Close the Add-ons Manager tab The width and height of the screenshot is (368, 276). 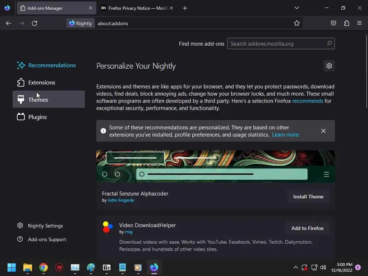point(91,8)
